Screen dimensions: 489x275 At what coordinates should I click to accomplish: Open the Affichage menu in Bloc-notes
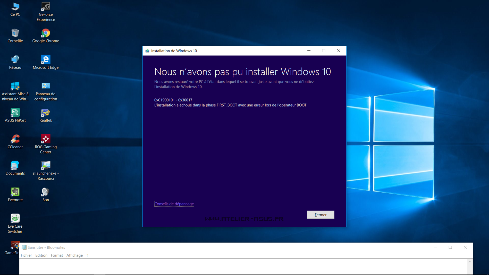74,255
